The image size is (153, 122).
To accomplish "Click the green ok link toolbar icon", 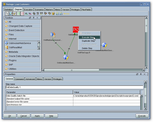I will (26, 13).
